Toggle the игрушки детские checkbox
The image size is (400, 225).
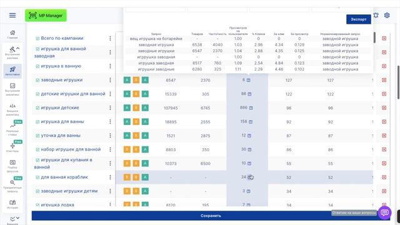(x=37, y=108)
